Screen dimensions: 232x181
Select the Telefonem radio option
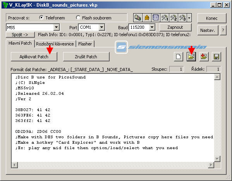point(52,18)
